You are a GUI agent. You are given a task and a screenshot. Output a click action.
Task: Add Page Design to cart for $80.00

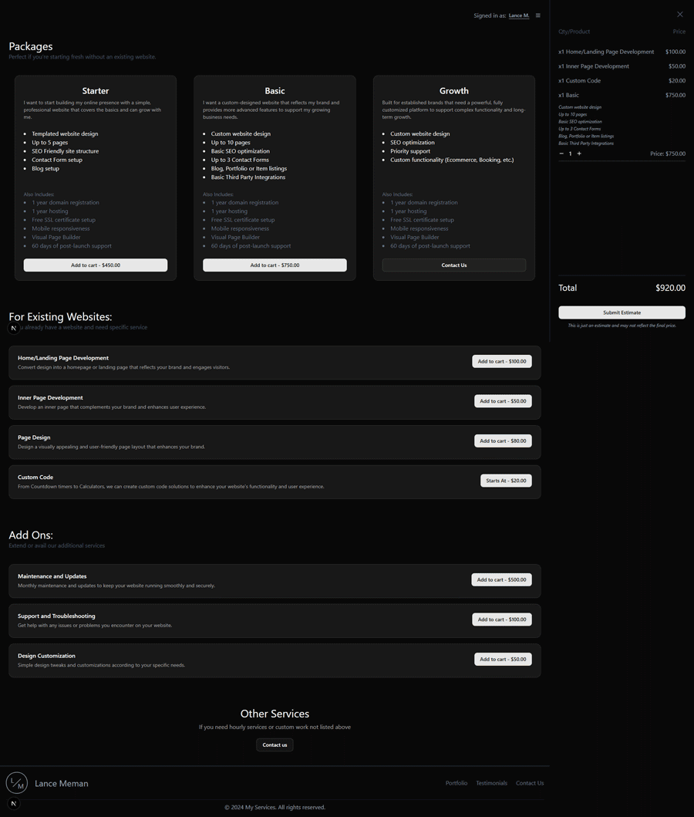tap(503, 441)
